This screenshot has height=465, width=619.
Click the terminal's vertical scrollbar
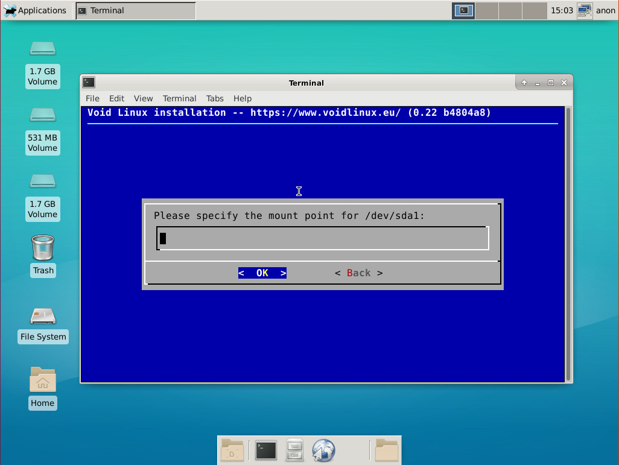tap(568, 244)
